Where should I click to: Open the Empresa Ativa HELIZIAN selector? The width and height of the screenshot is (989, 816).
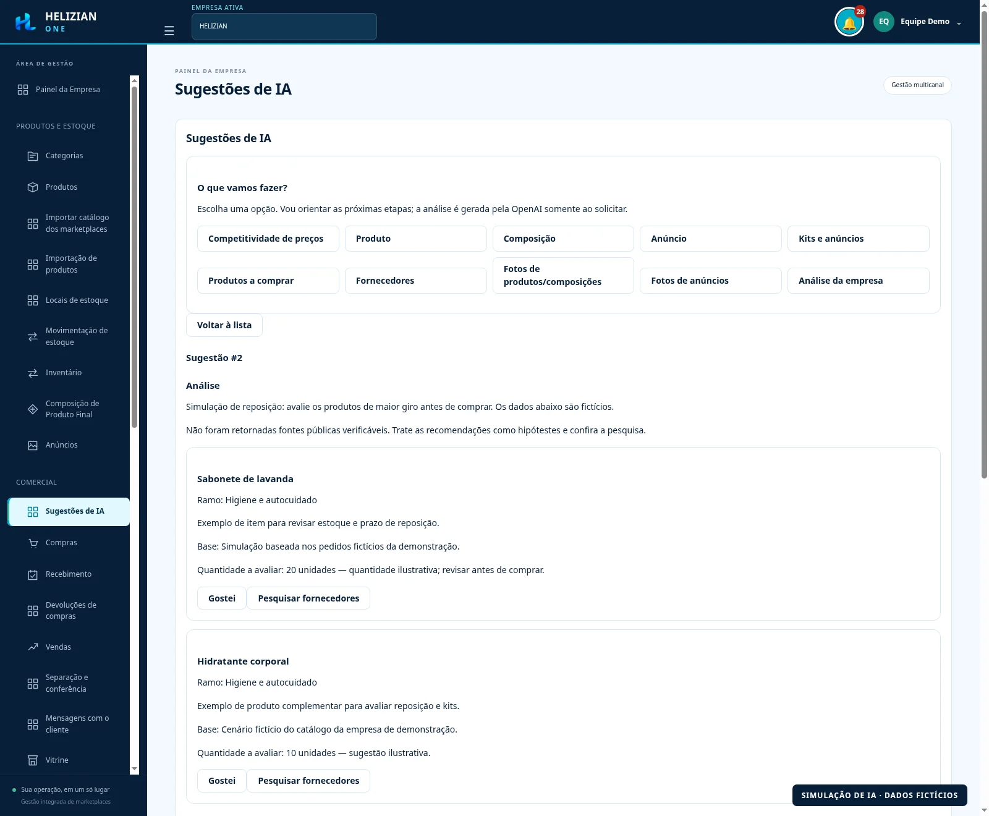(284, 27)
